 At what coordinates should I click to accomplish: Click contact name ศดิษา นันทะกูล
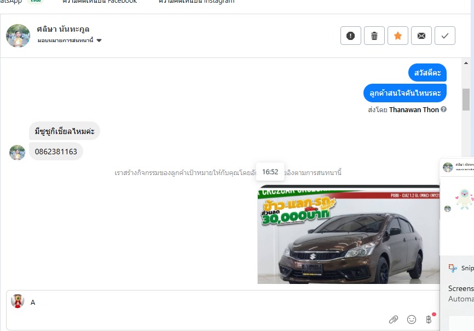point(63,29)
